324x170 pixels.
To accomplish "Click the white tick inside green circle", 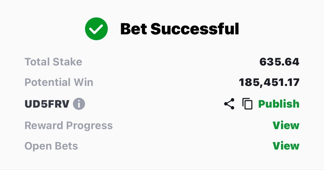I will pyautogui.click(x=96, y=29).
